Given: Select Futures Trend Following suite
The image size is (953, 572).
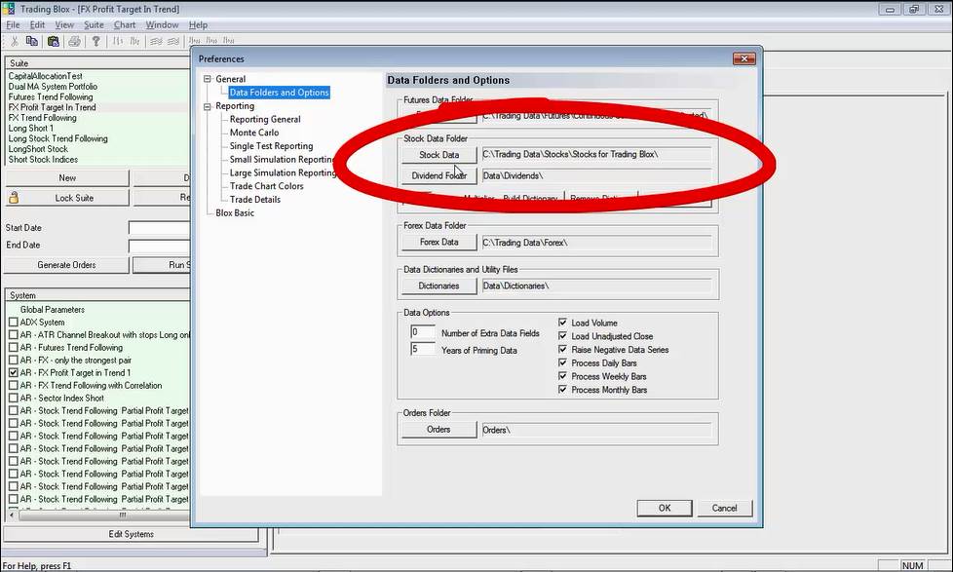Looking at the screenshot, I should (x=51, y=96).
